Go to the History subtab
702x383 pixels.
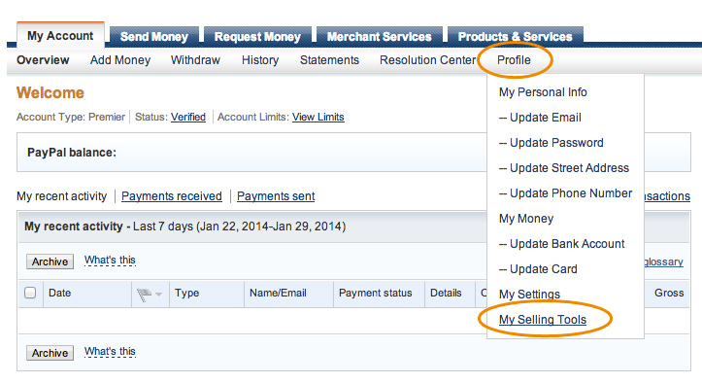point(260,60)
